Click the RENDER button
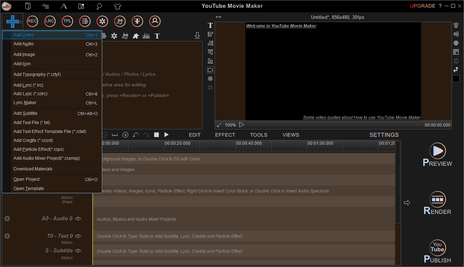This screenshot has width=464, height=267. pos(437,203)
